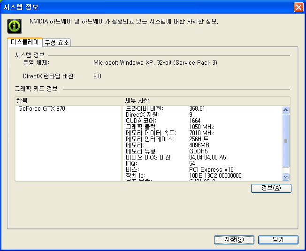Switch to the 디스플레이 tab

click(25, 42)
